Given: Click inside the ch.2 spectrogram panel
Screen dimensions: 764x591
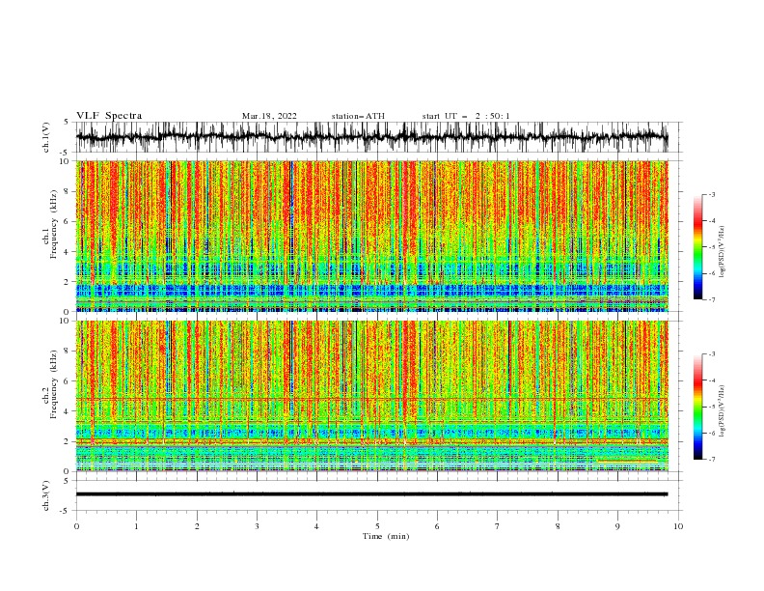Looking at the screenshot, I should 372,396.
